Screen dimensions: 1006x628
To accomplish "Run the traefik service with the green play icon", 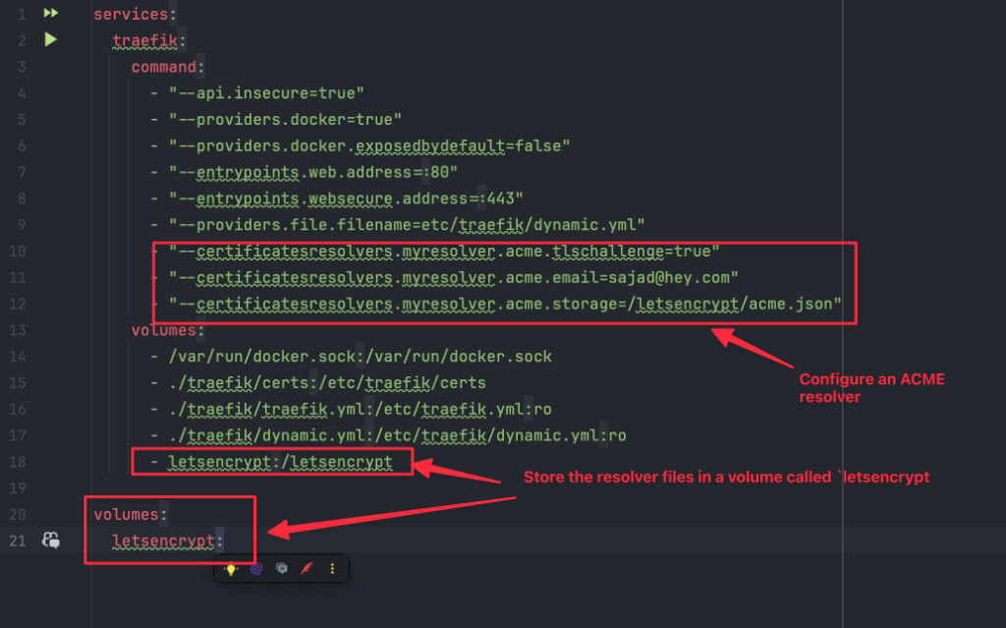I will point(51,40).
